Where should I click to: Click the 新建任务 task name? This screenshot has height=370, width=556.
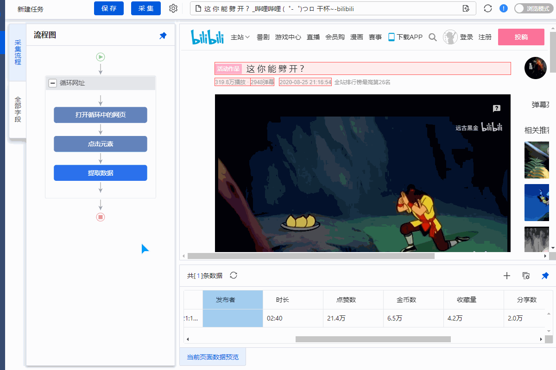pos(31,9)
